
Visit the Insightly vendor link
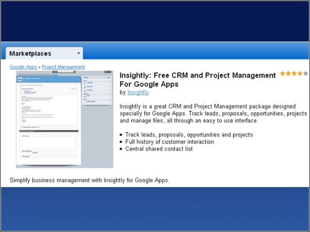coord(138,92)
